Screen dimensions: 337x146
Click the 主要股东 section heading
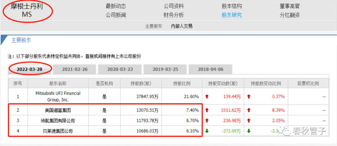21,40
